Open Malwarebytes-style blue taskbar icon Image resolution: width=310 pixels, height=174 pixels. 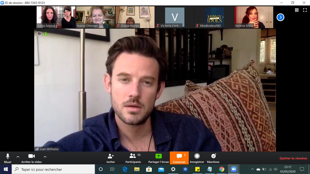pos(185,169)
